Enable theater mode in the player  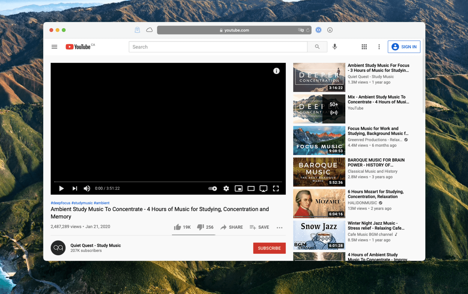point(251,189)
